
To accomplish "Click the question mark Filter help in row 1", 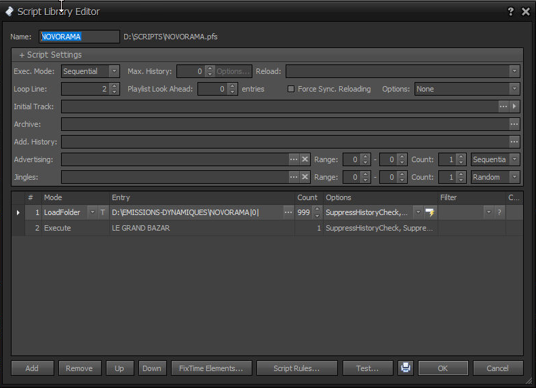I will tap(499, 212).
